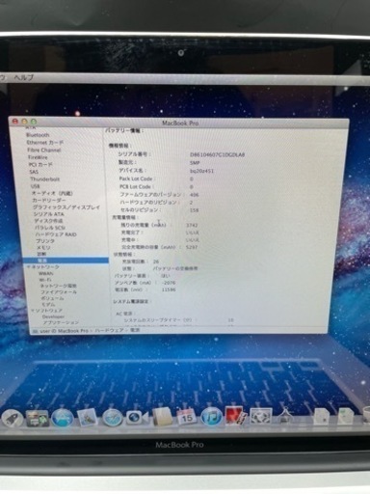Launch Safari compass icon in Dock

point(112,418)
